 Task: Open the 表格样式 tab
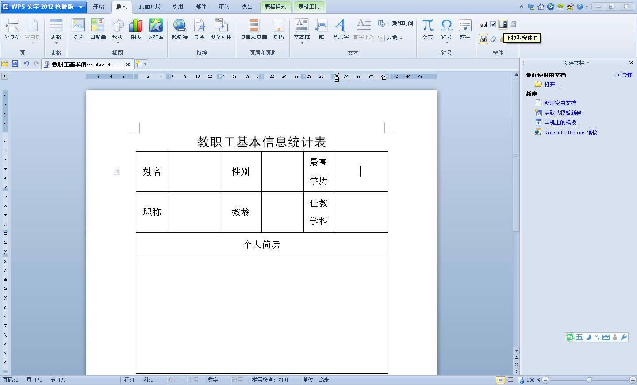coord(275,7)
